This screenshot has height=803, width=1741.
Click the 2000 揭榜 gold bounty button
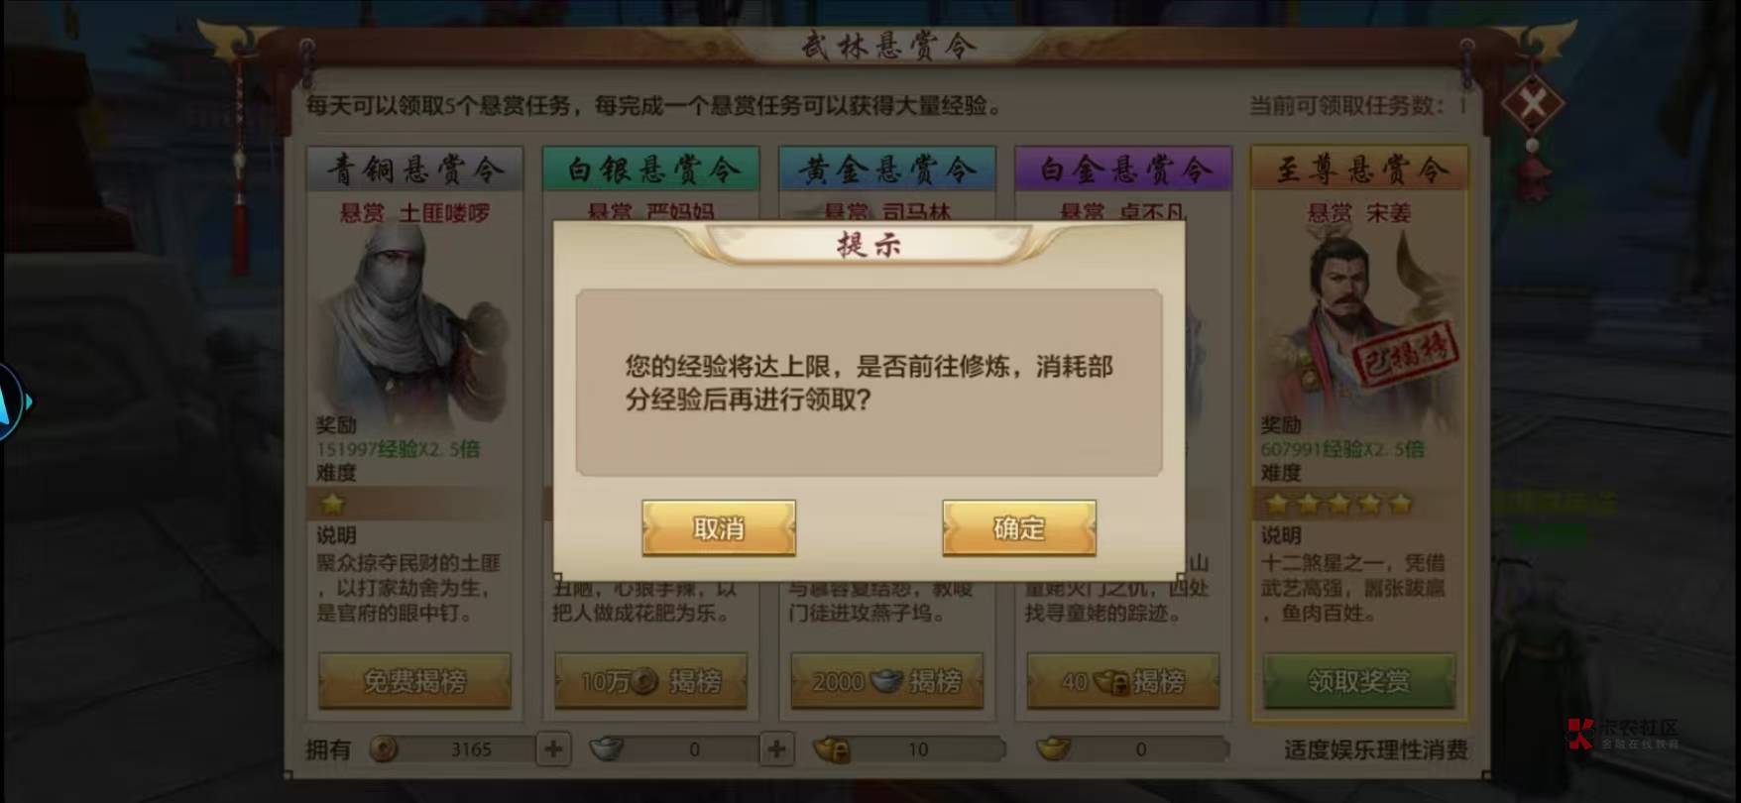886,681
